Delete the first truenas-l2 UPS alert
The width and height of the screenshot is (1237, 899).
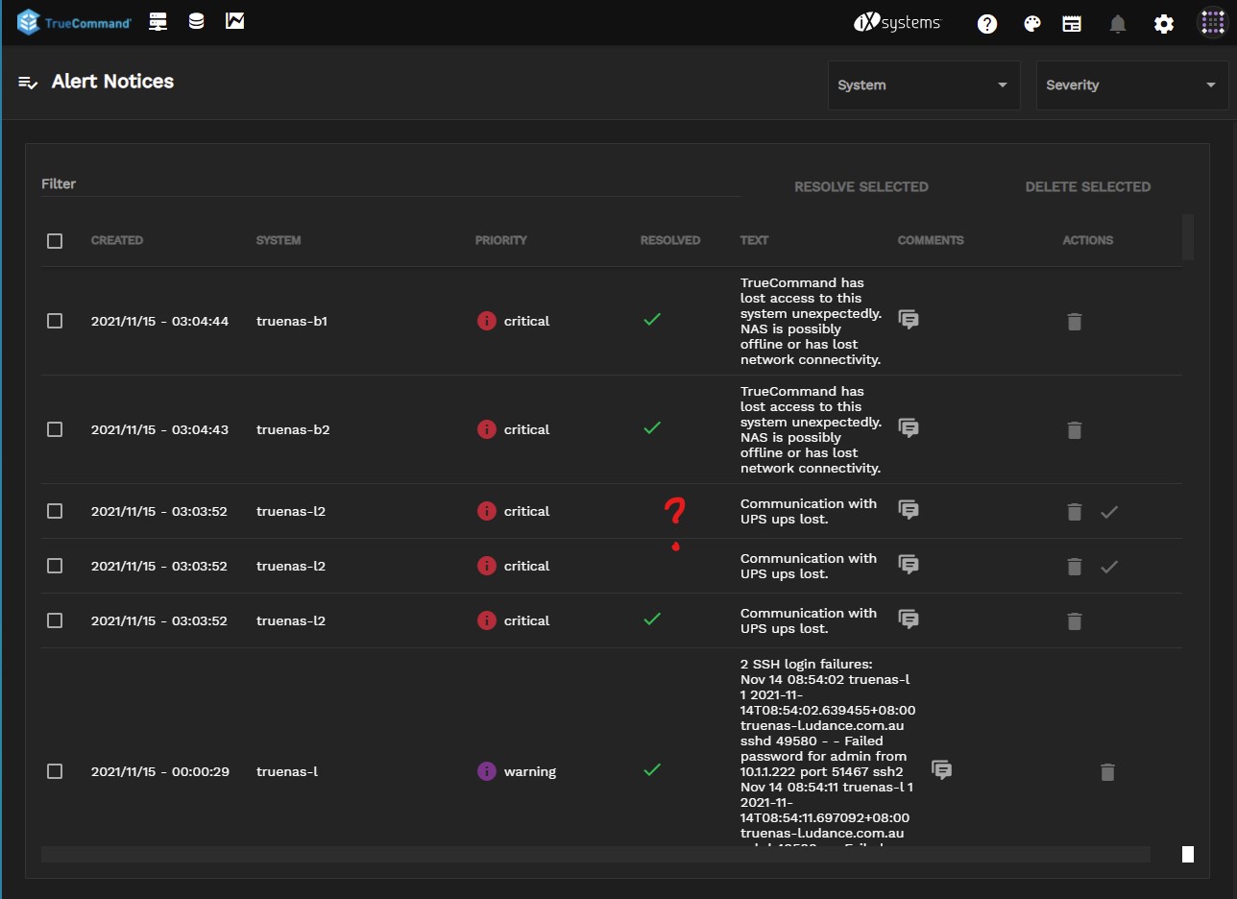pyautogui.click(x=1075, y=512)
